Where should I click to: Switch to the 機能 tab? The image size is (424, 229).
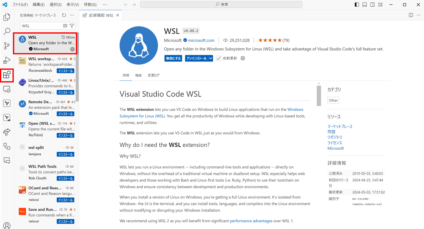coord(138,75)
